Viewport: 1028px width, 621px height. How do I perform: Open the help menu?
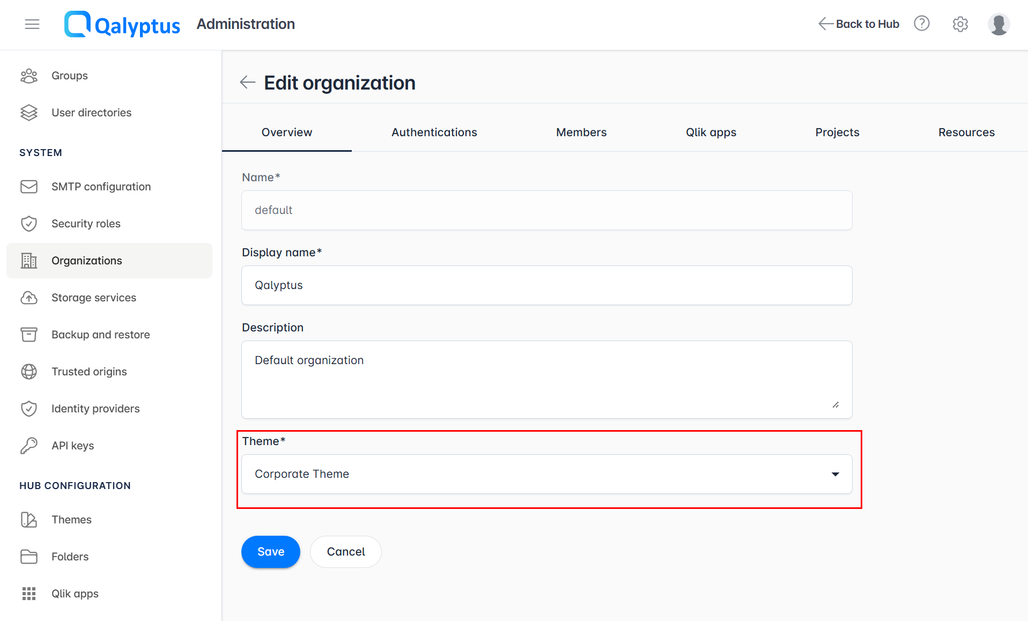coord(921,24)
